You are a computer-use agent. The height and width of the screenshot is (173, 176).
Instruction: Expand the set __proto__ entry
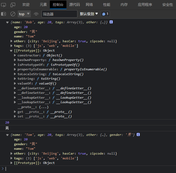15,116
